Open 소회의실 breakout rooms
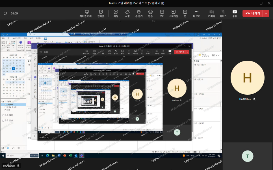The image size is (273, 170). point(174,13)
